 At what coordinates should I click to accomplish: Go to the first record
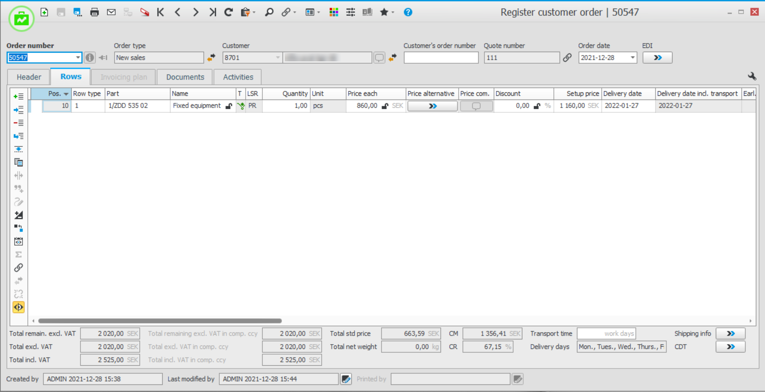(x=160, y=12)
